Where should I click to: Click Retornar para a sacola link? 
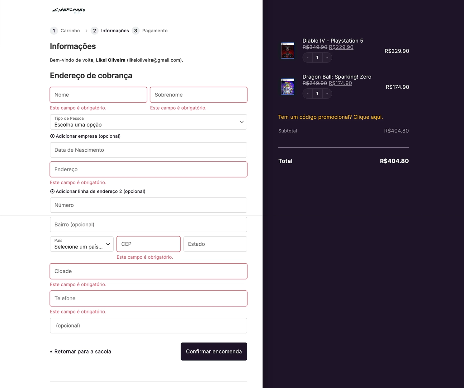pyautogui.click(x=81, y=352)
